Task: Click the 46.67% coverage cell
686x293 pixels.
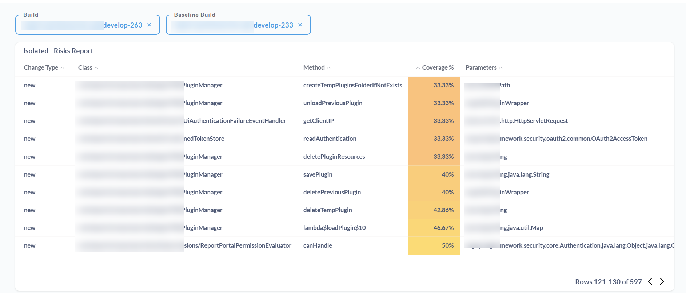Action: tap(434, 228)
